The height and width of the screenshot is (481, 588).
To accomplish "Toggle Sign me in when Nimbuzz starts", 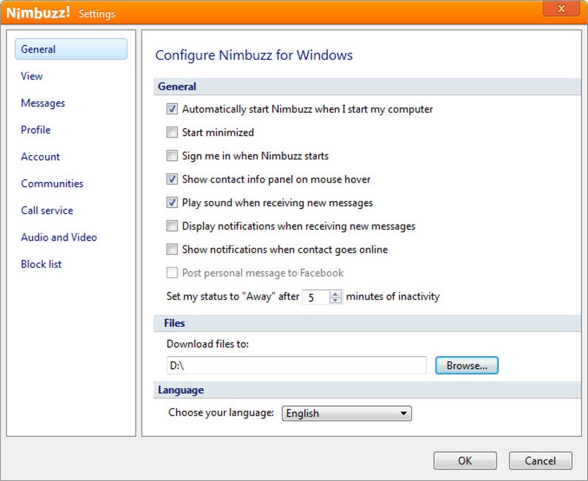I will pos(172,156).
